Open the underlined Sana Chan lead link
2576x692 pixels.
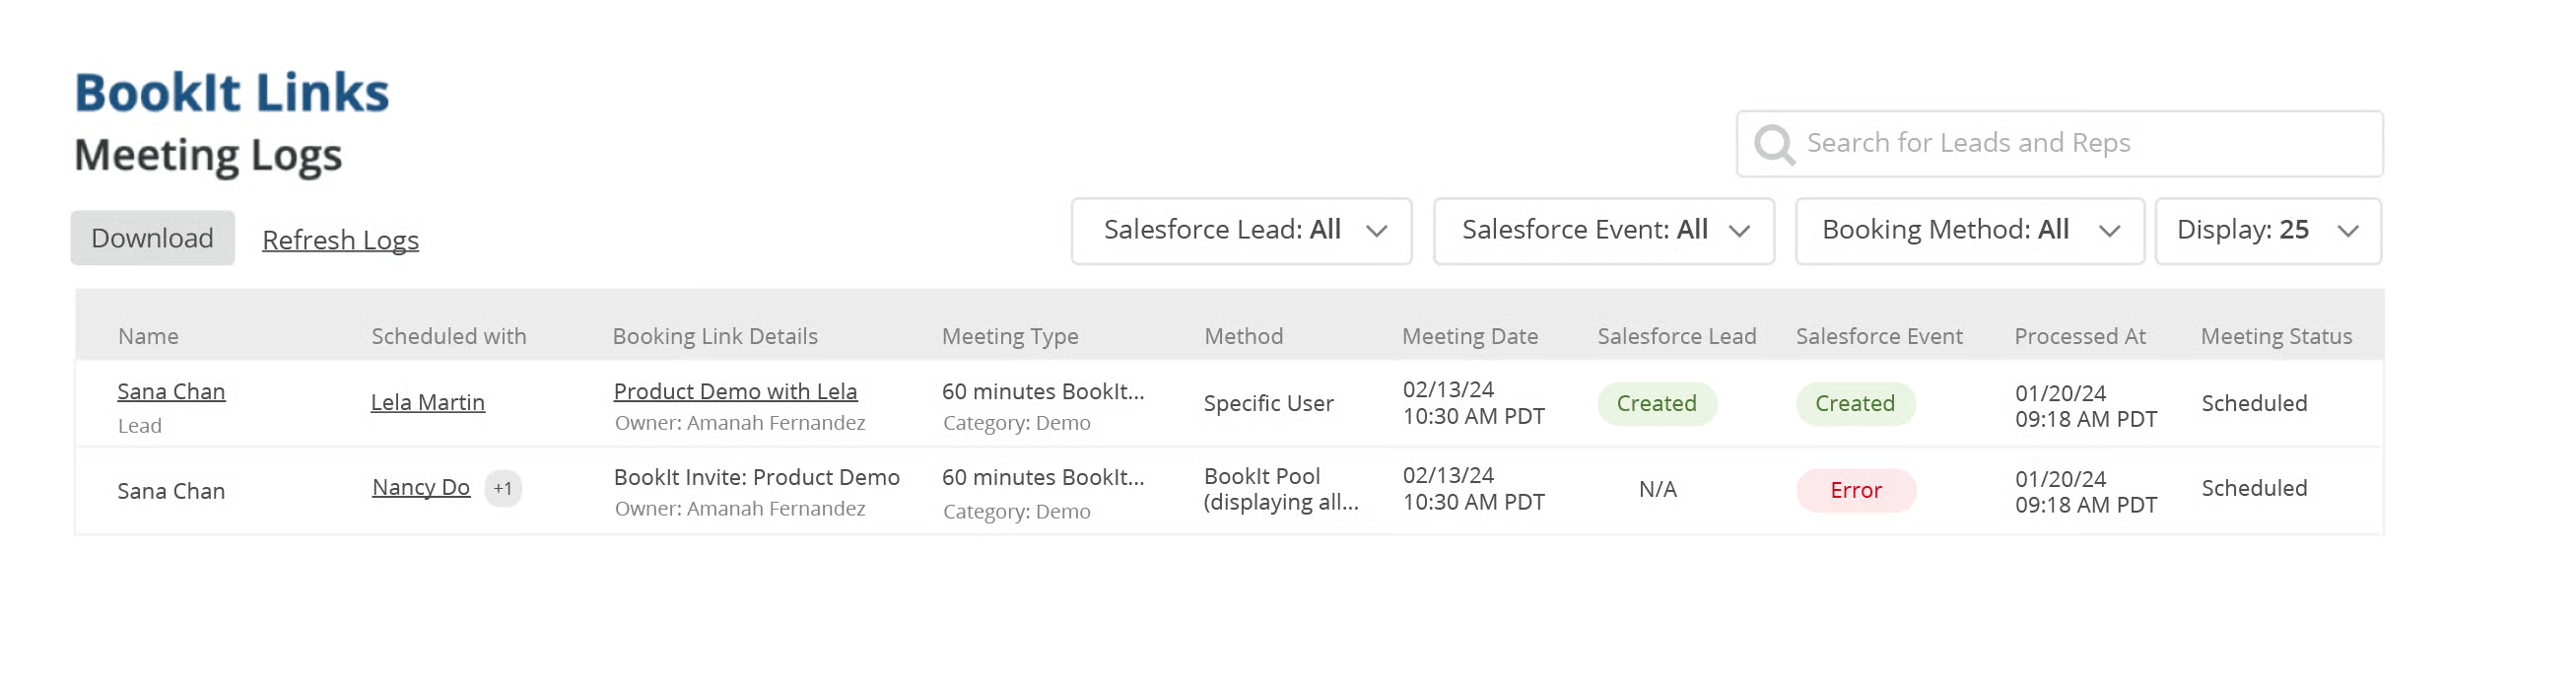(x=171, y=391)
